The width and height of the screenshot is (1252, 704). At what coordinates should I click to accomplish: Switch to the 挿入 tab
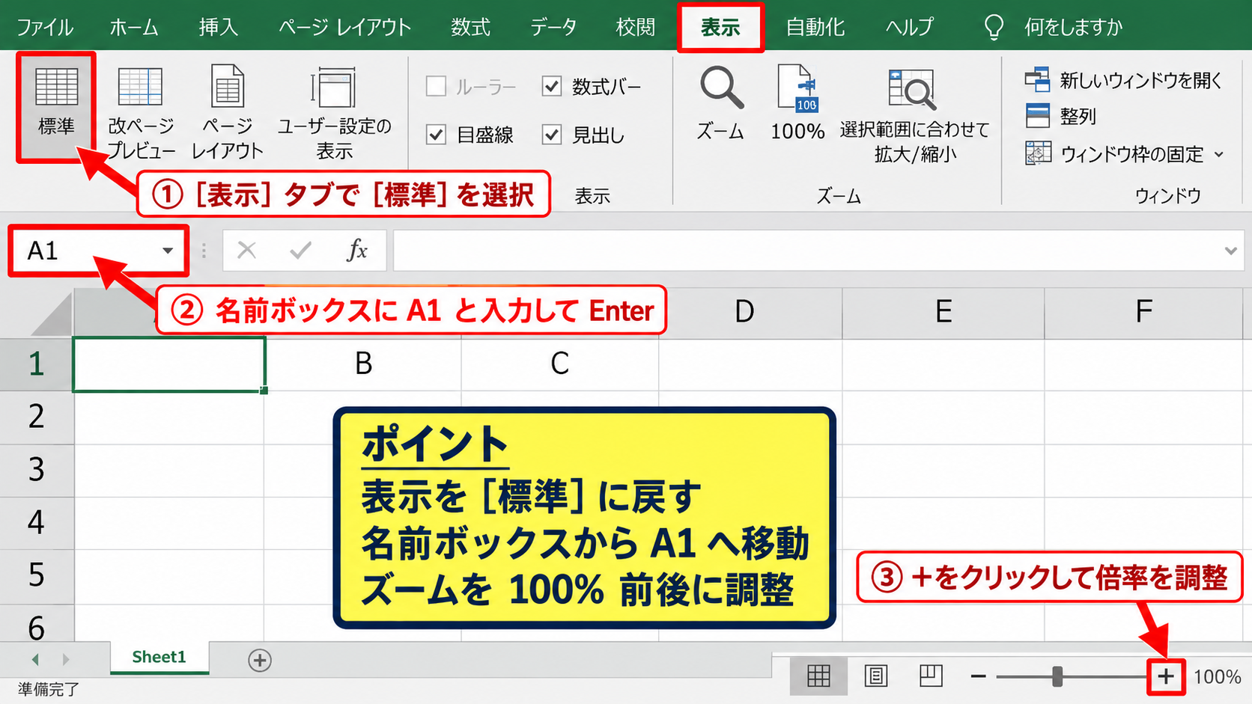[219, 27]
